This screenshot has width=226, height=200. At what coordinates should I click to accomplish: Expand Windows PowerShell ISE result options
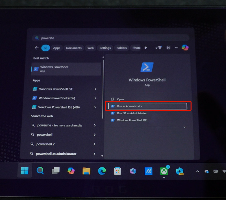[95, 89]
